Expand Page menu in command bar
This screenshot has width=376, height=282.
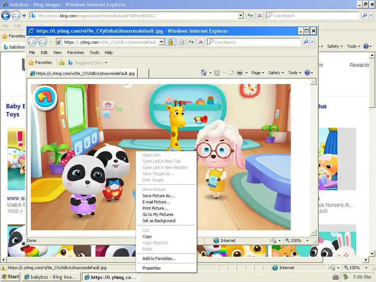coord(257,73)
